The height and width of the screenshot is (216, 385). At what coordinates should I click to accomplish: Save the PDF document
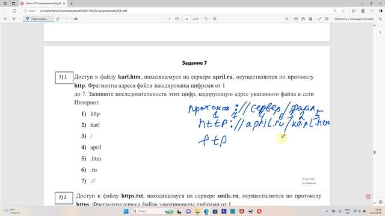[x=303, y=19]
